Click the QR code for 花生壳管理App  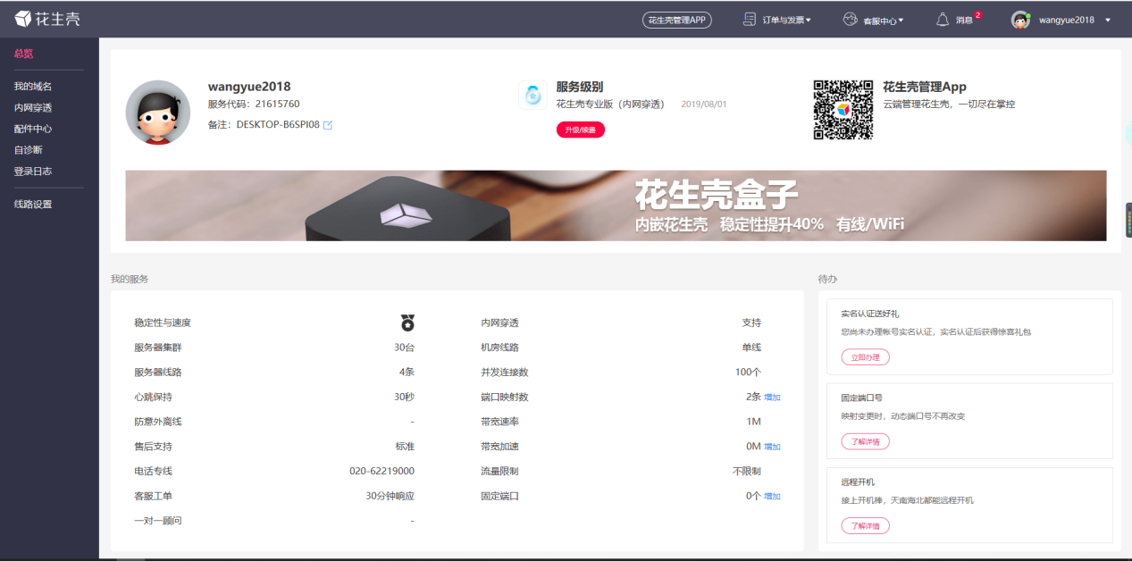point(843,109)
